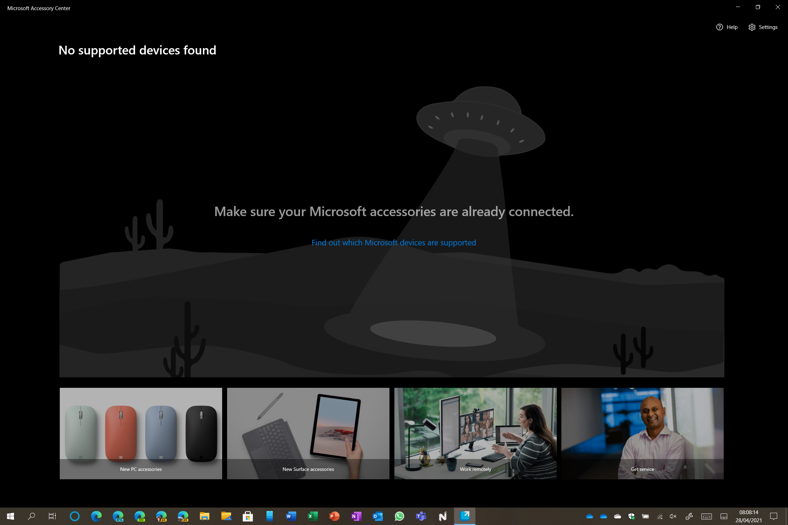The height and width of the screenshot is (525, 788).
Task: Close the Accessory Center window
Action: tap(778, 7)
